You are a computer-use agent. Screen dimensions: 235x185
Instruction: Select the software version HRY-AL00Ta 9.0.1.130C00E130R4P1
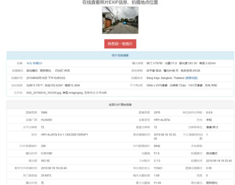click(x=65, y=135)
